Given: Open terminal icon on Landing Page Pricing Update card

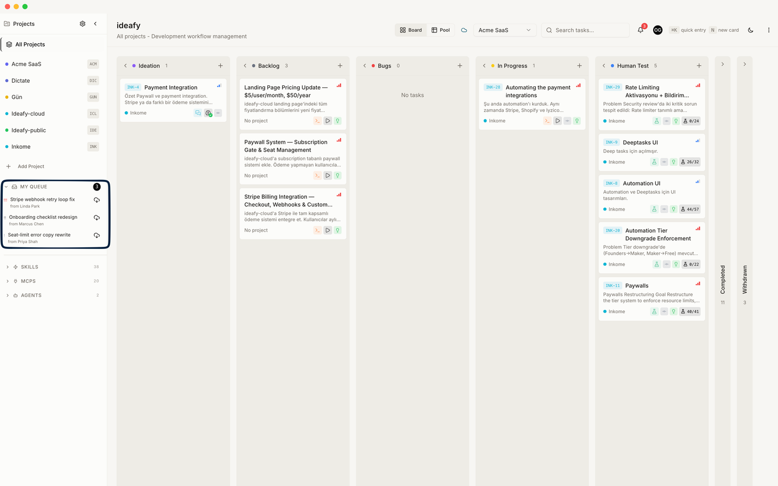Looking at the screenshot, I should click(318, 121).
